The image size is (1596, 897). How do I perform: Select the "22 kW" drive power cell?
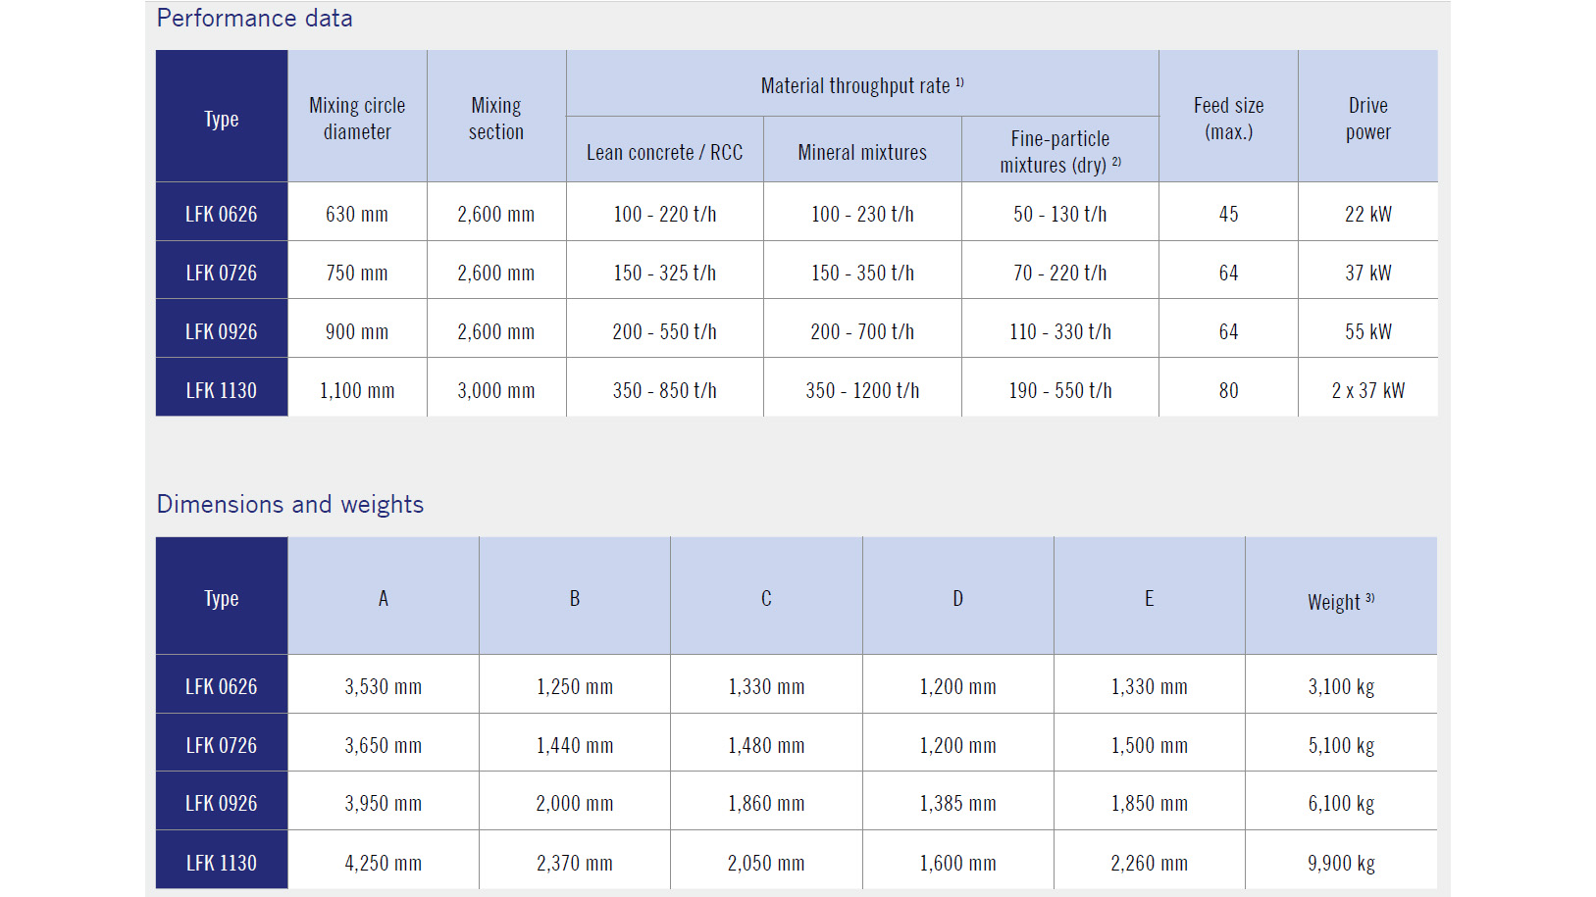pyautogui.click(x=1368, y=214)
